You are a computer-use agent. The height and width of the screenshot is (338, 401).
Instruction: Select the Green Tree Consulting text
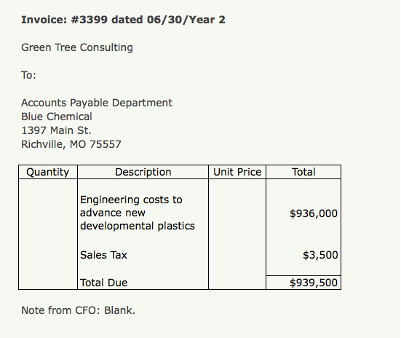pos(77,48)
